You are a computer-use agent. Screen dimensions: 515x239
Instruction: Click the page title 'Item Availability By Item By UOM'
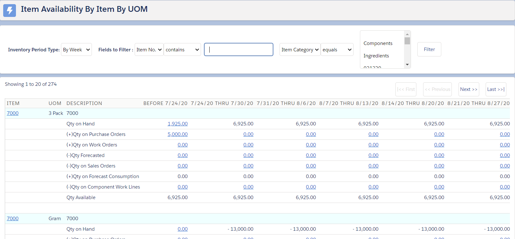[84, 9]
